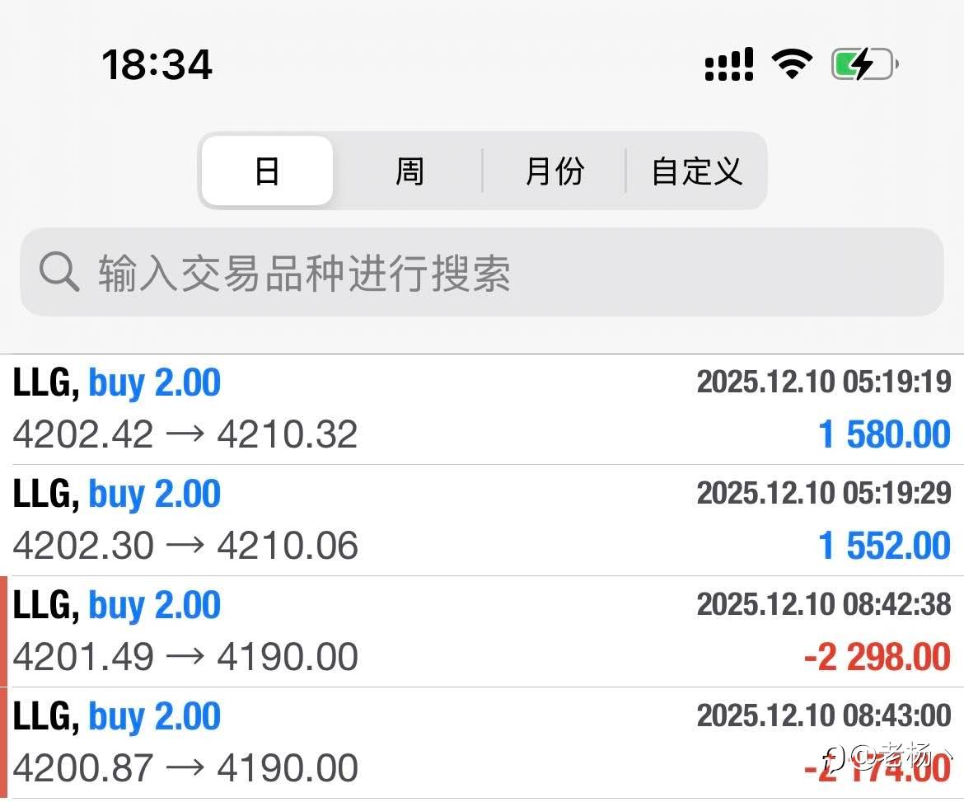Open LLG trade closed at 08:42:38
The image size is (964, 802).
point(482,631)
